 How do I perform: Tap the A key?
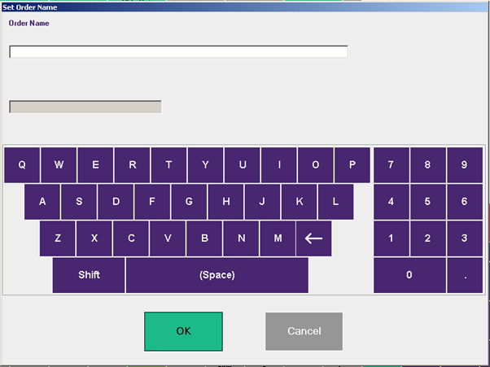(x=42, y=202)
